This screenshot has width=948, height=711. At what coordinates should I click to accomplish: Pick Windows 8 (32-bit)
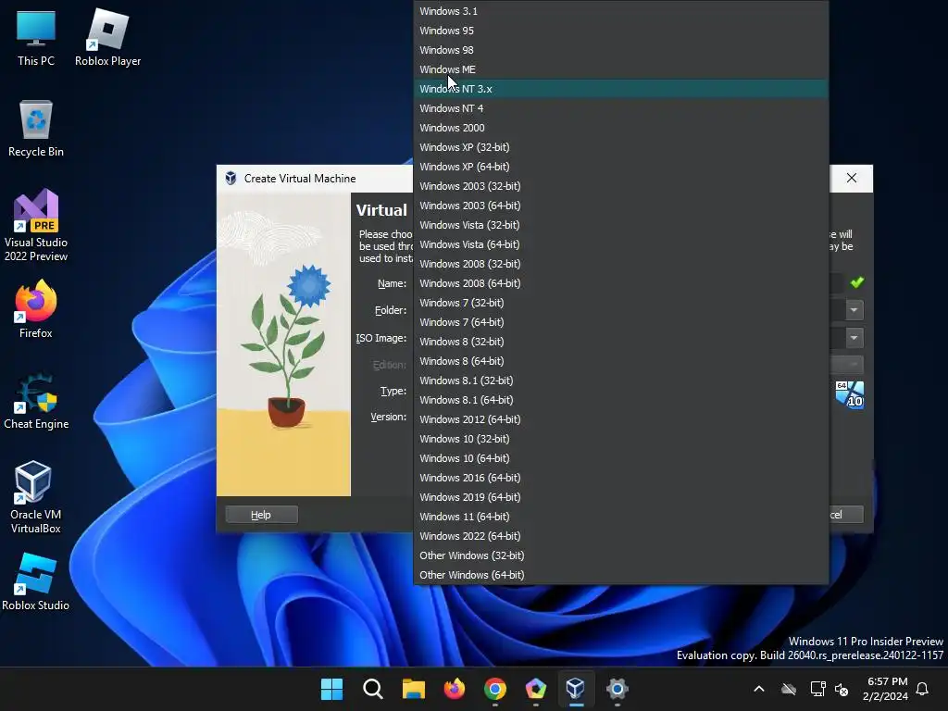point(621,342)
